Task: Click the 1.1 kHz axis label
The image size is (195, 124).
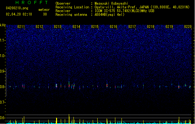Action: [x=2, y=40]
